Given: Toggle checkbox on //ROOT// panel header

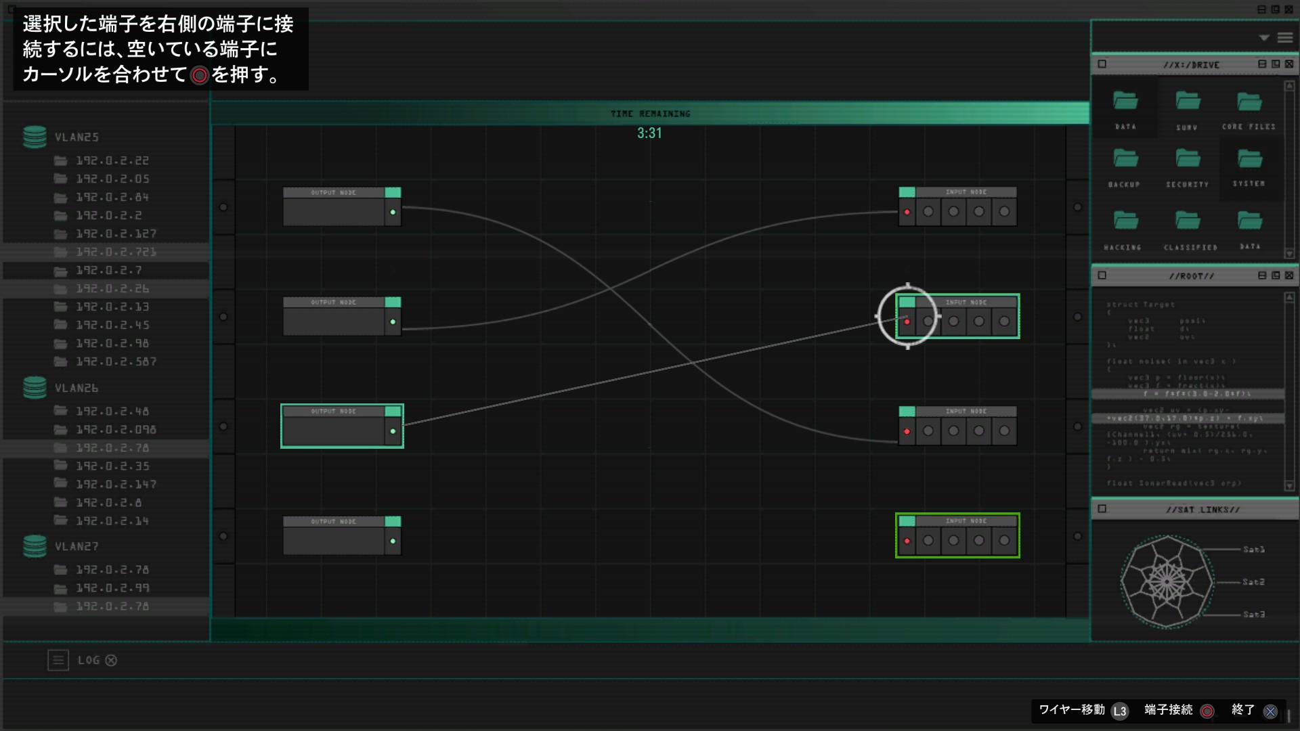Looking at the screenshot, I should (x=1102, y=275).
